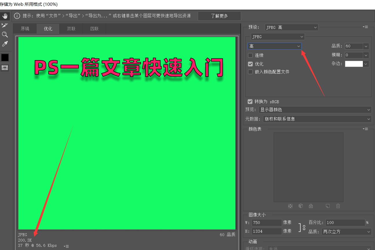Click the 百分比 field showing 100
375x250 pixels.
pos(345,223)
